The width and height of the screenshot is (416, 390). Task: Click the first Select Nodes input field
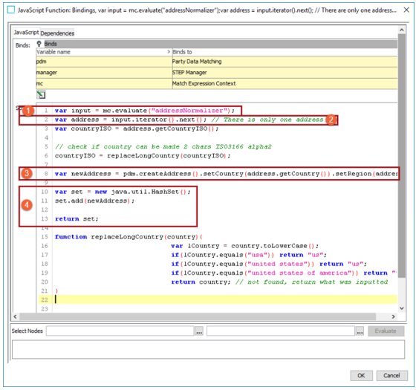tap(120, 331)
